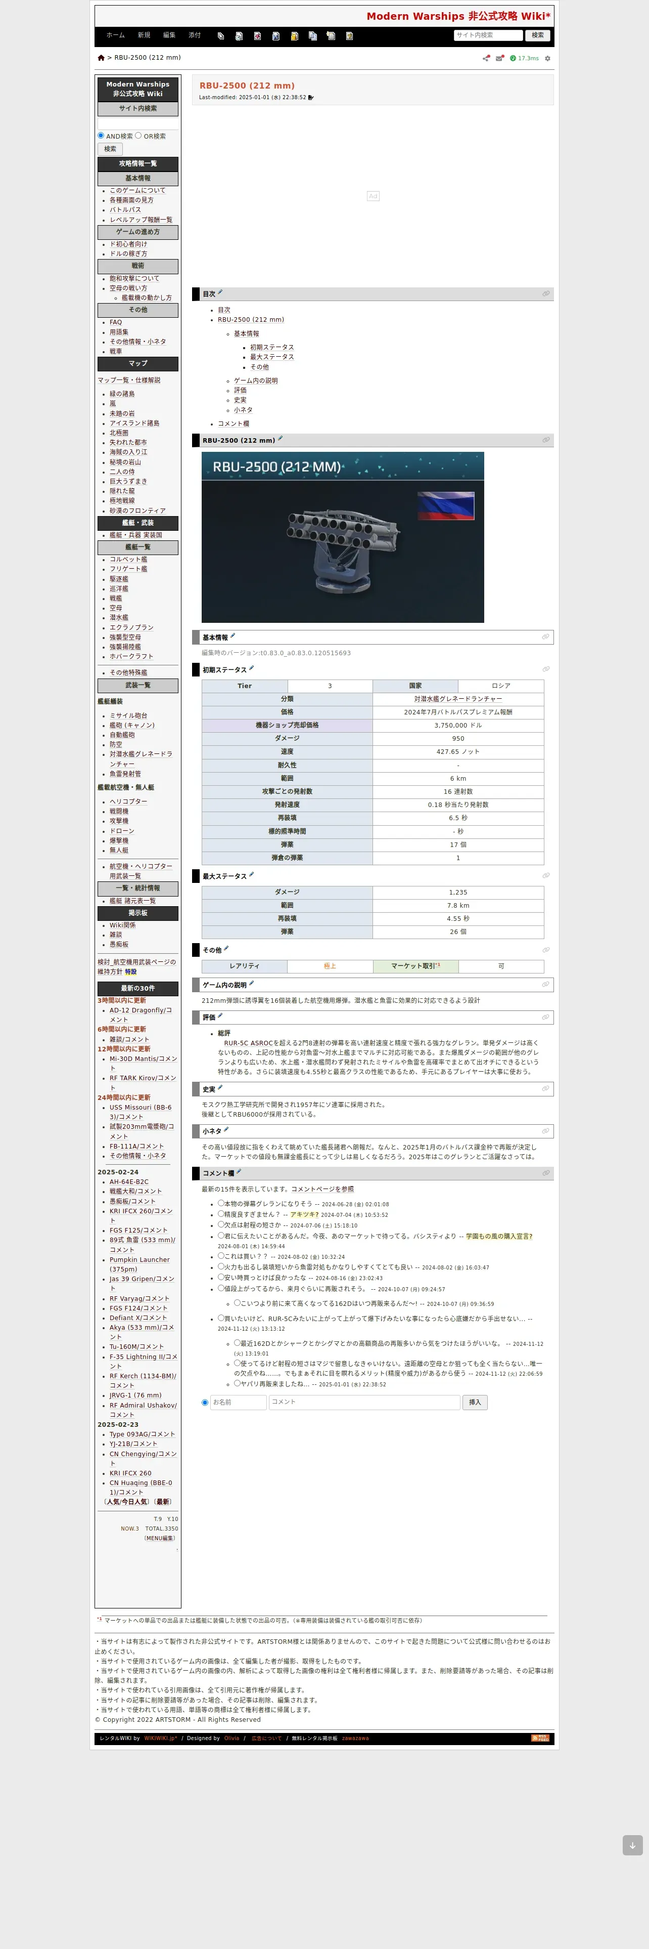649x1949 pixels.
Task: Open sidebar link ミサイル砲台
Action: (128, 715)
